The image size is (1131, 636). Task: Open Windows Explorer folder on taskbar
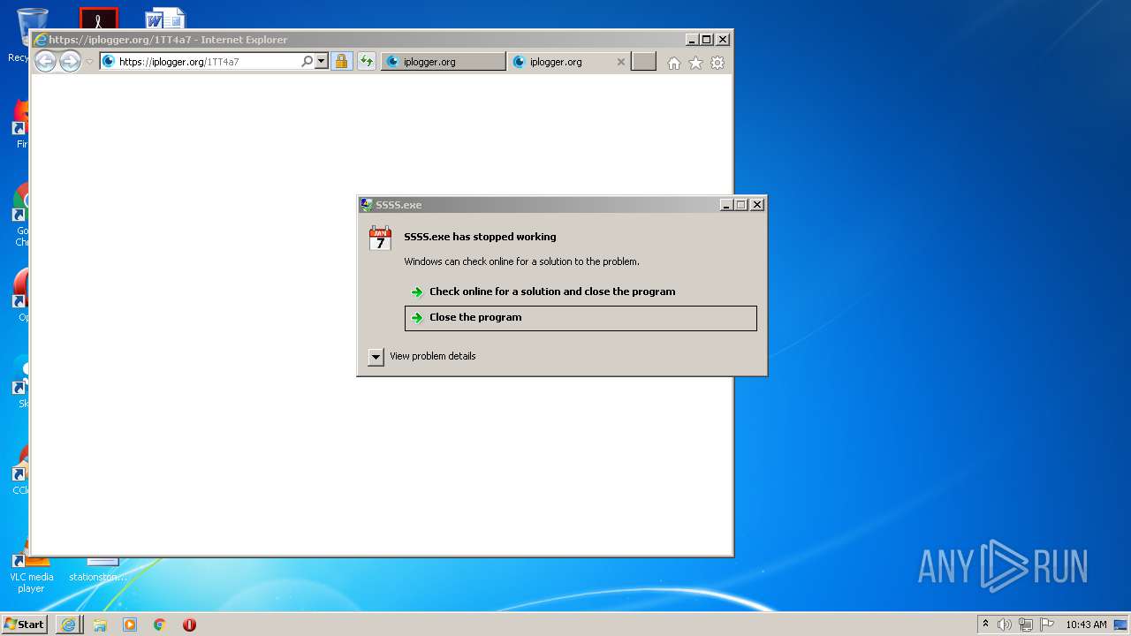[100, 625]
